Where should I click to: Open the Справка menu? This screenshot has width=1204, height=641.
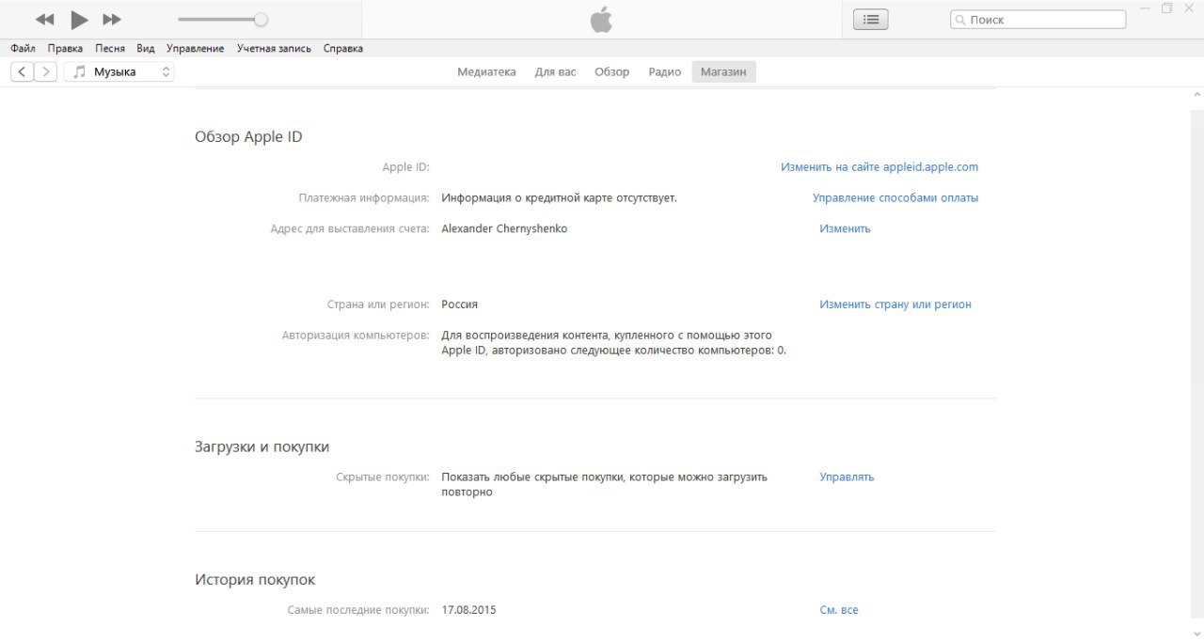tap(343, 48)
